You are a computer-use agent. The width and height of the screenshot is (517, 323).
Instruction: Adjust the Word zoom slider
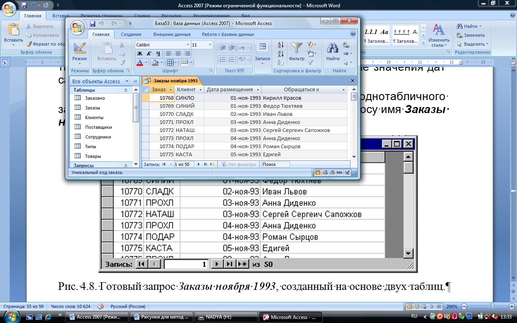click(492, 306)
